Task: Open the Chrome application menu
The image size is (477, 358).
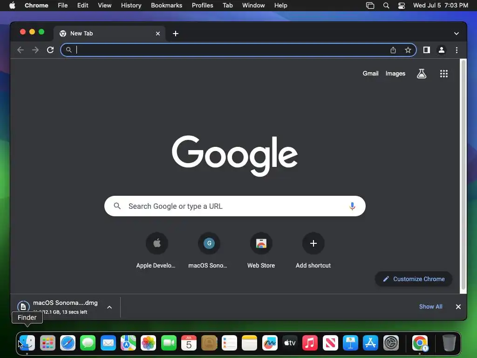Action: tap(36, 6)
